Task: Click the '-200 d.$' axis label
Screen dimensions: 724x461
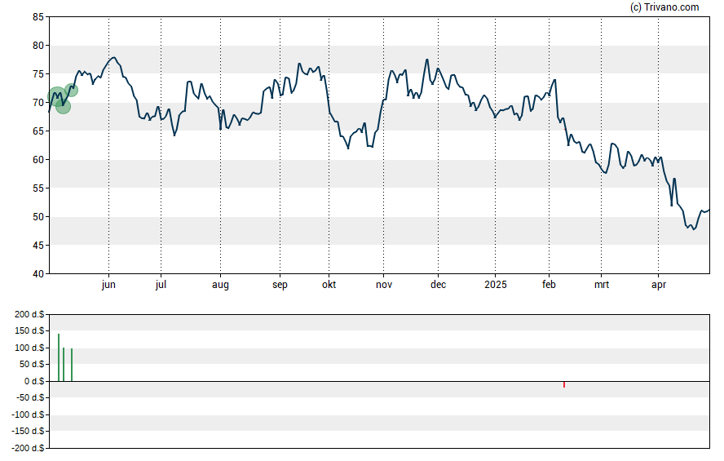Action: pos(29,448)
